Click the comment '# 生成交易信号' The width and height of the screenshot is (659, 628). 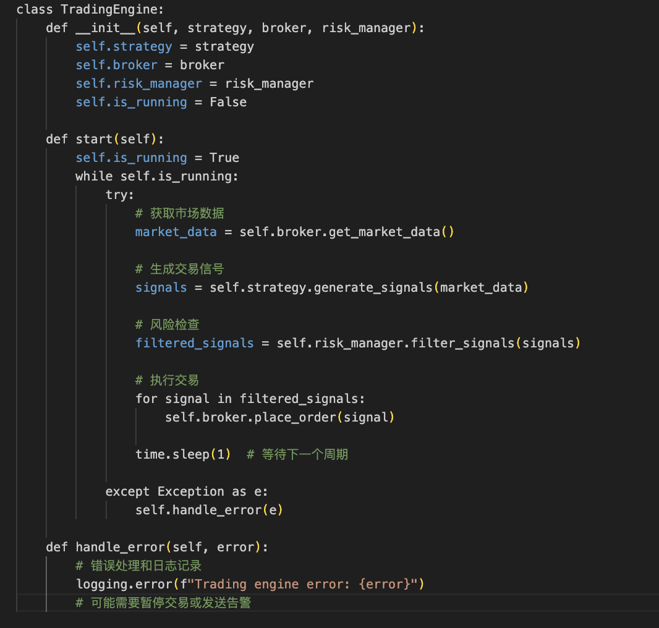180,269
